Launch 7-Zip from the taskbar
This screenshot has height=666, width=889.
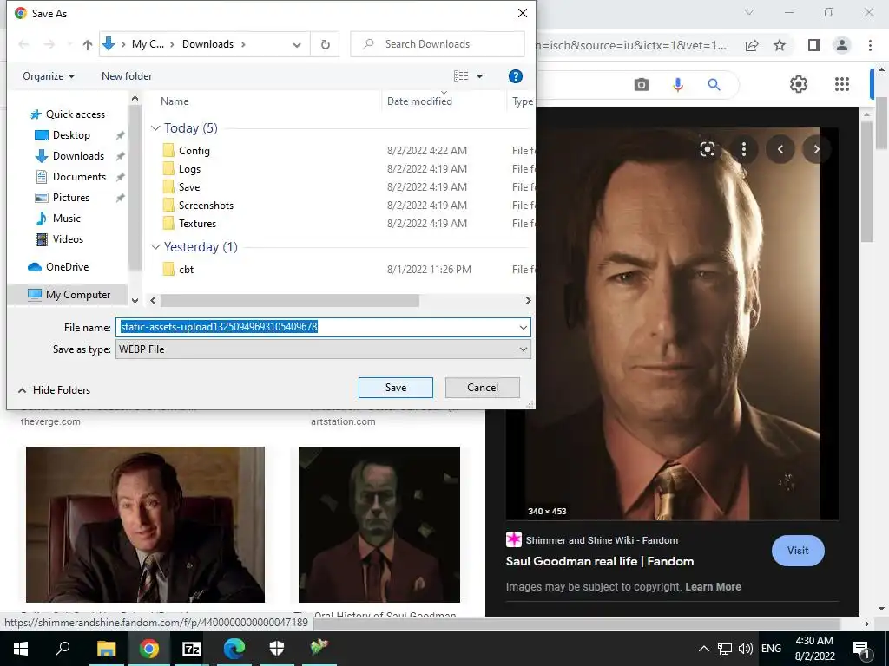pos(191,649)
